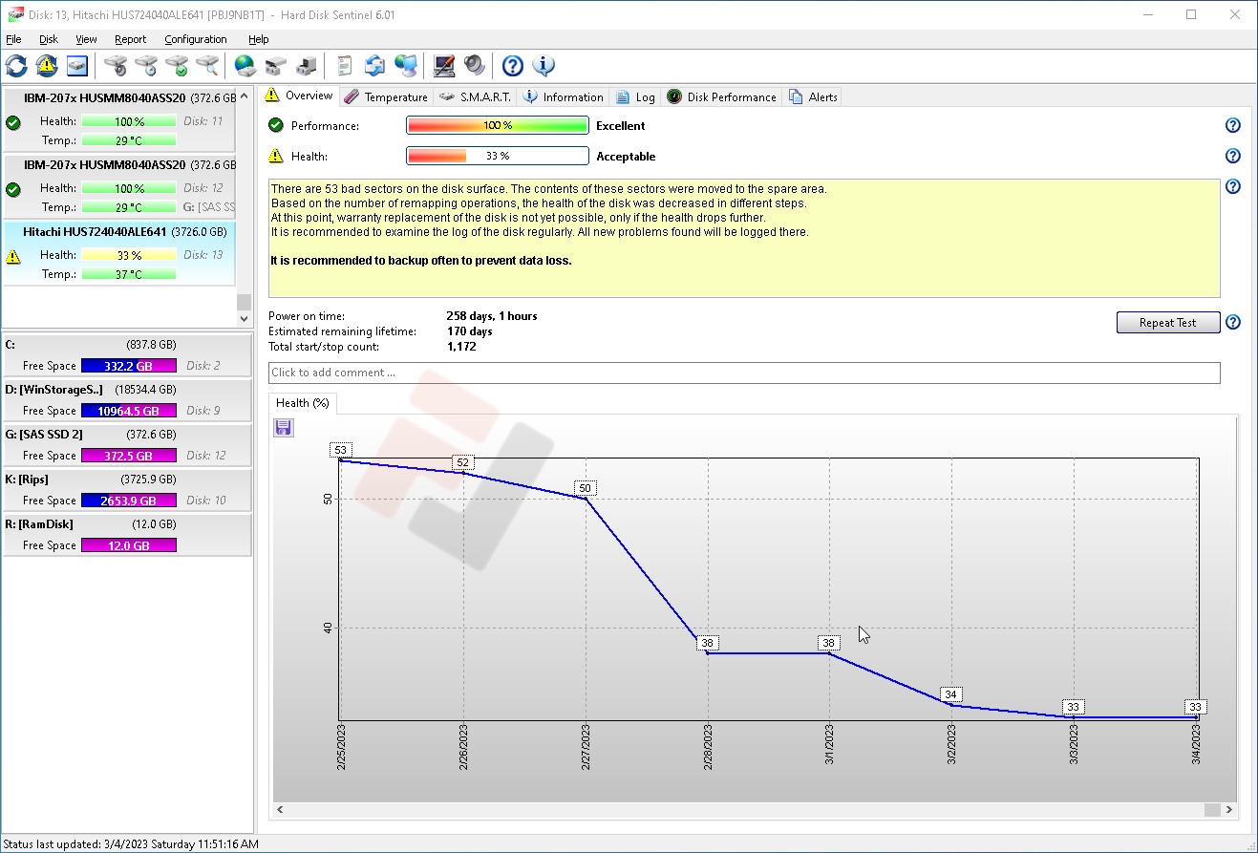The height and width of the screenshot is (853, 1258).
Task: Click the blue question mark toolbar icon
Action: [x=513, y=66]
